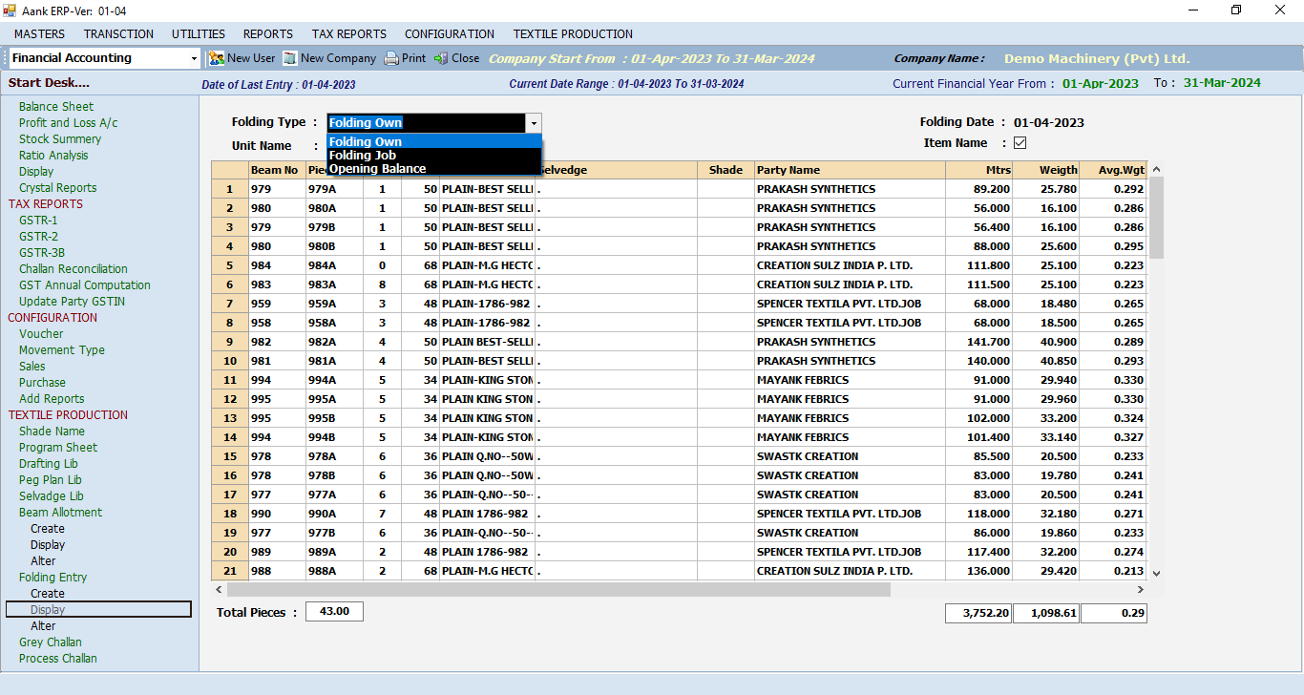Click the Party Name column header

click(850, 170)
